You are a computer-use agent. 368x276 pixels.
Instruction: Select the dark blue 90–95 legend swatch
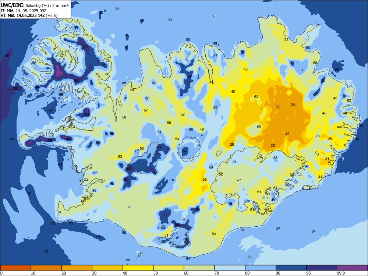pyautogui.click(x=291, y=268)
